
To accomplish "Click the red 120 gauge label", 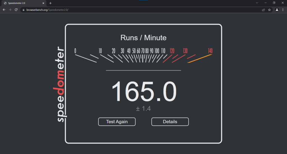I will 172,51.
